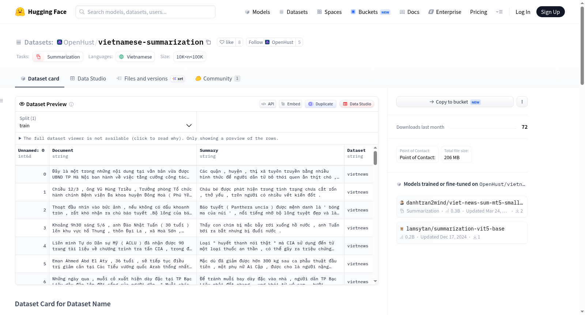Click the Hugging Face logo icon
The image size is (585, 315).
pyautogui.click(x=20, y=12)
